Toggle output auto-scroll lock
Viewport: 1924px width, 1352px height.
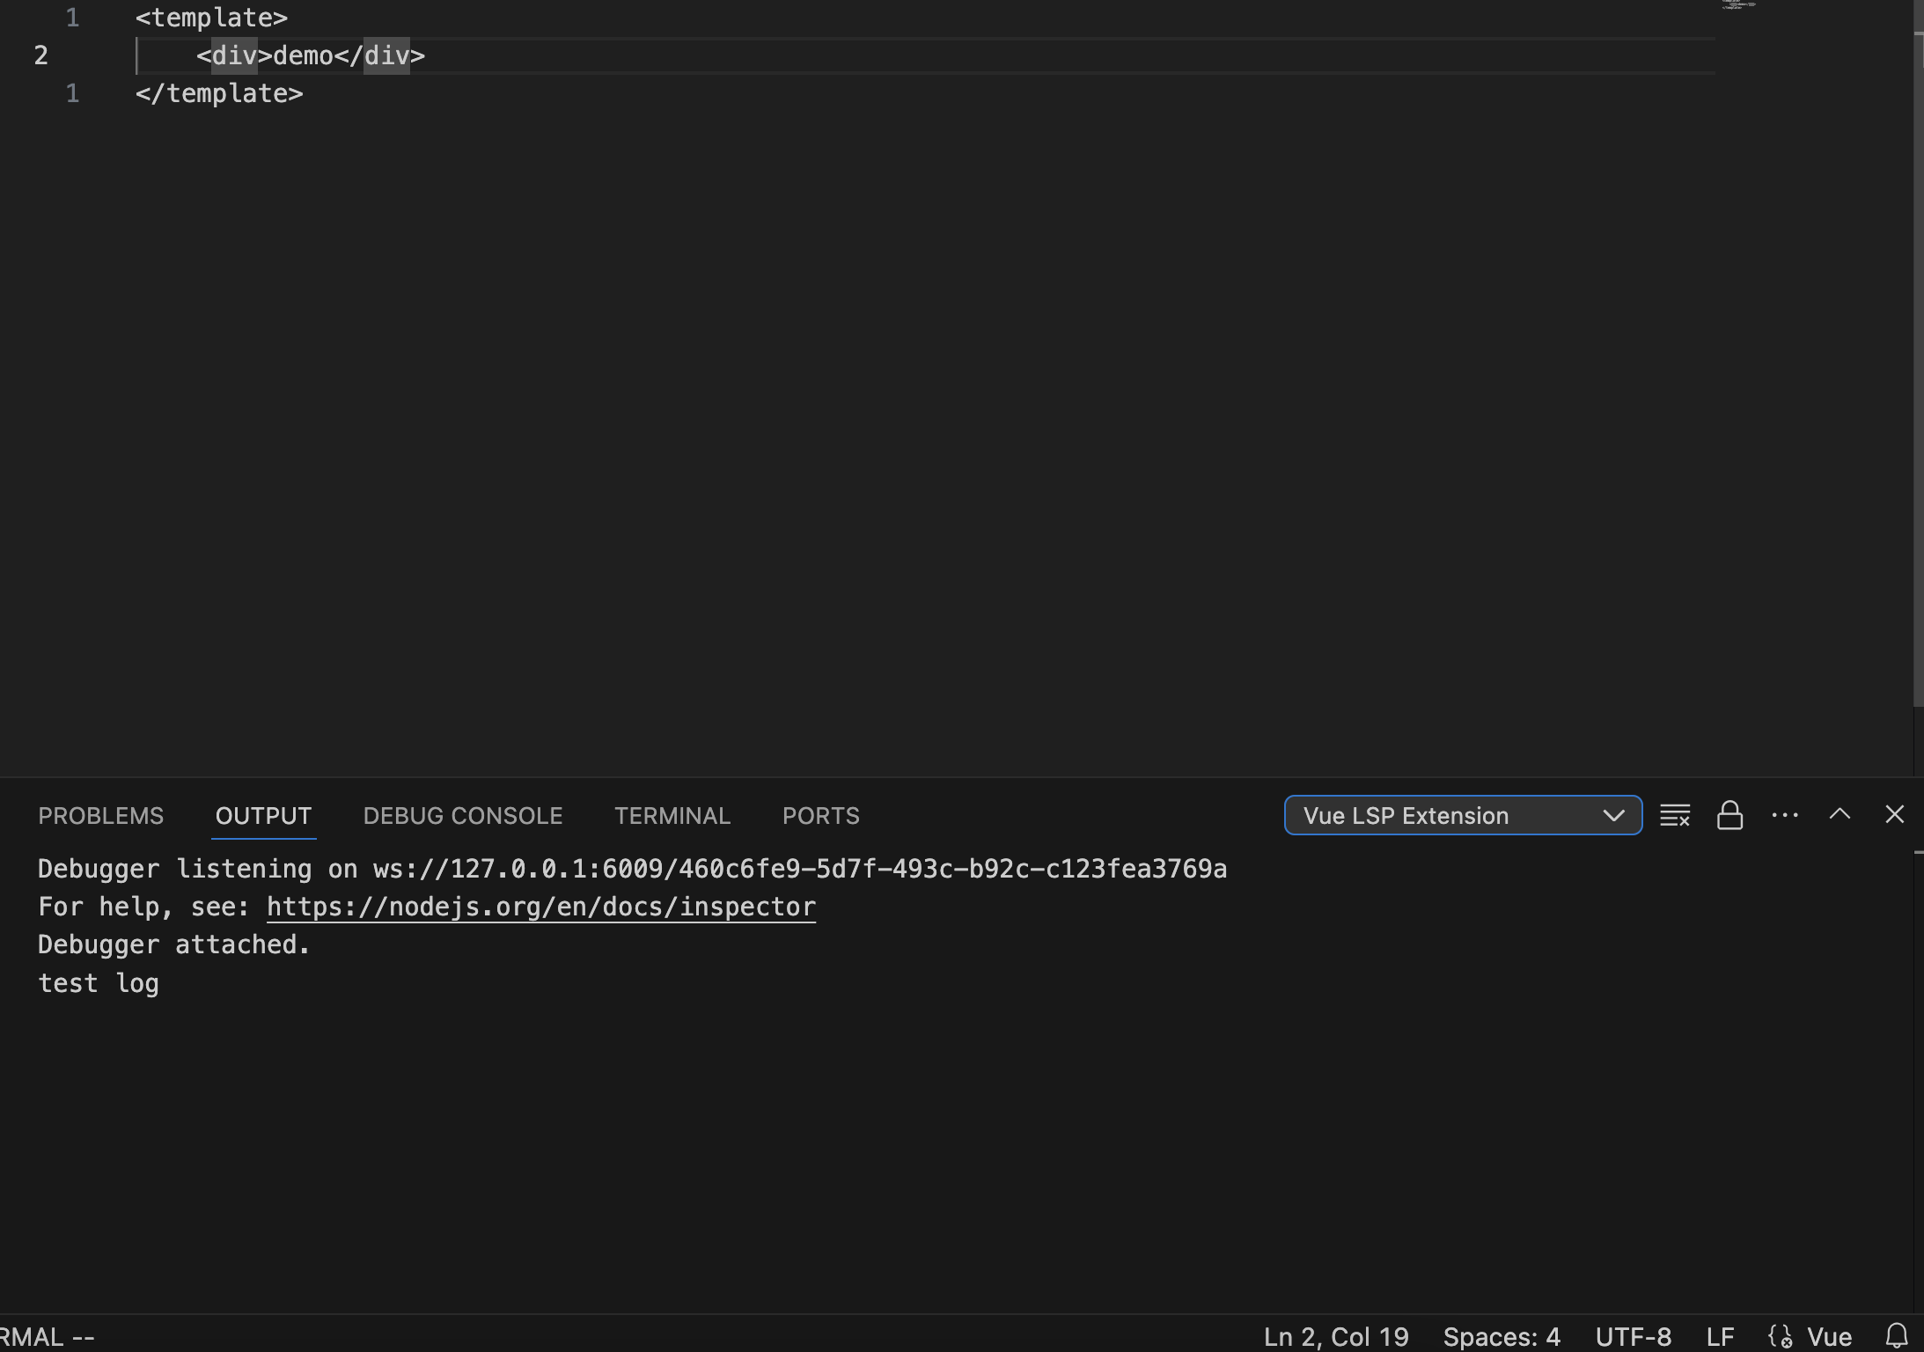point(1729,815)
